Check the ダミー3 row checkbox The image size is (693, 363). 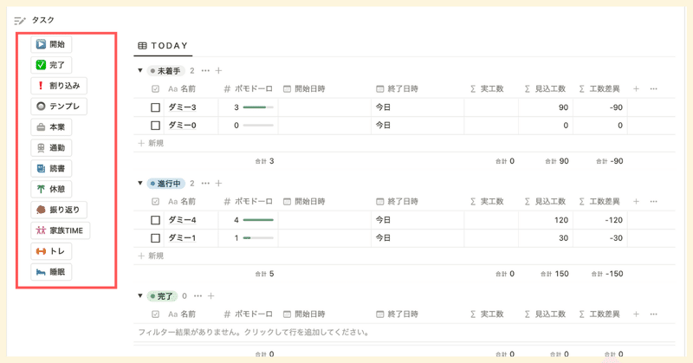click(x=155, y=107)
